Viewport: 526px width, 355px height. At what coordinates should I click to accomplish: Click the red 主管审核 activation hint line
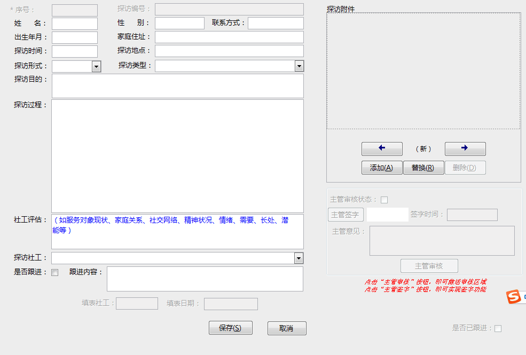coord(426,282)
